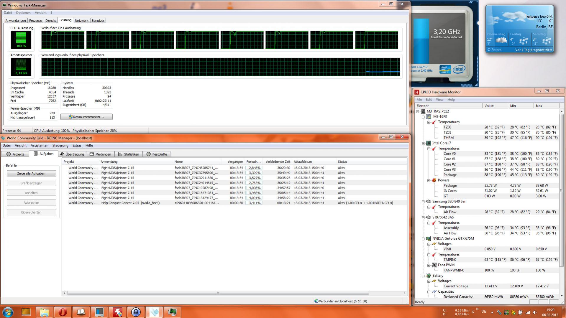This screenshot has width=566, height=318.
Task: Collapse the ST975042 0AS tree node
Action: click(423, 218)
